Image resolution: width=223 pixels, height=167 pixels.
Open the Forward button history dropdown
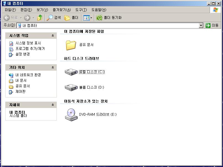pos(34,18)
